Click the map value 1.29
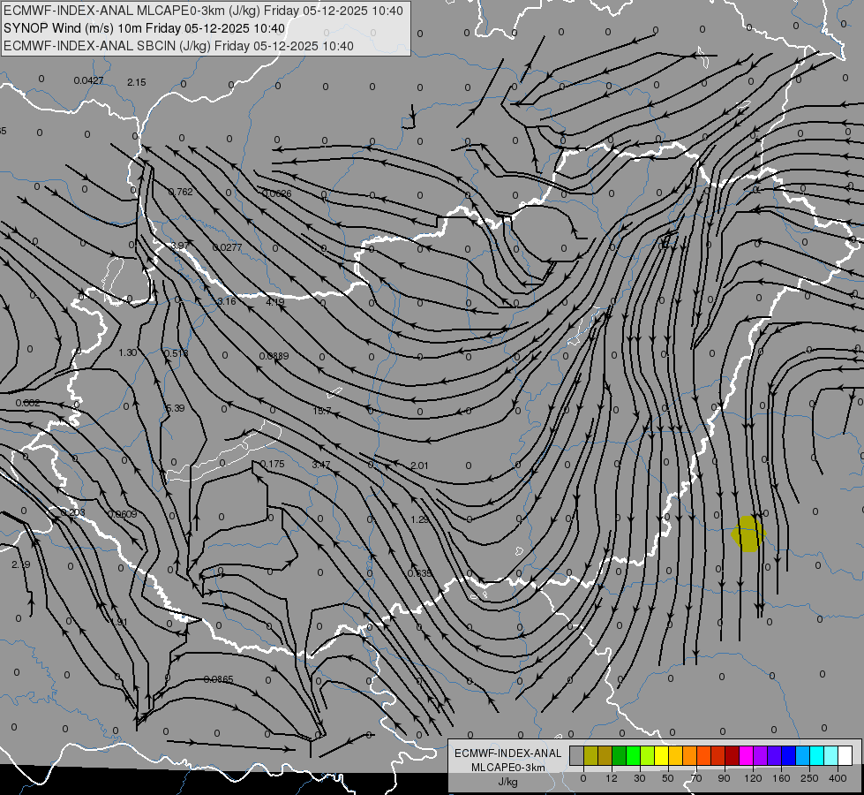The image size is (864, 795). point(420,519)
